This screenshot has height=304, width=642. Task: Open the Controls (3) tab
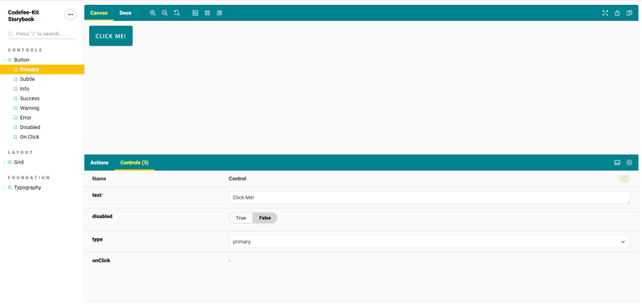click(134, 163)
